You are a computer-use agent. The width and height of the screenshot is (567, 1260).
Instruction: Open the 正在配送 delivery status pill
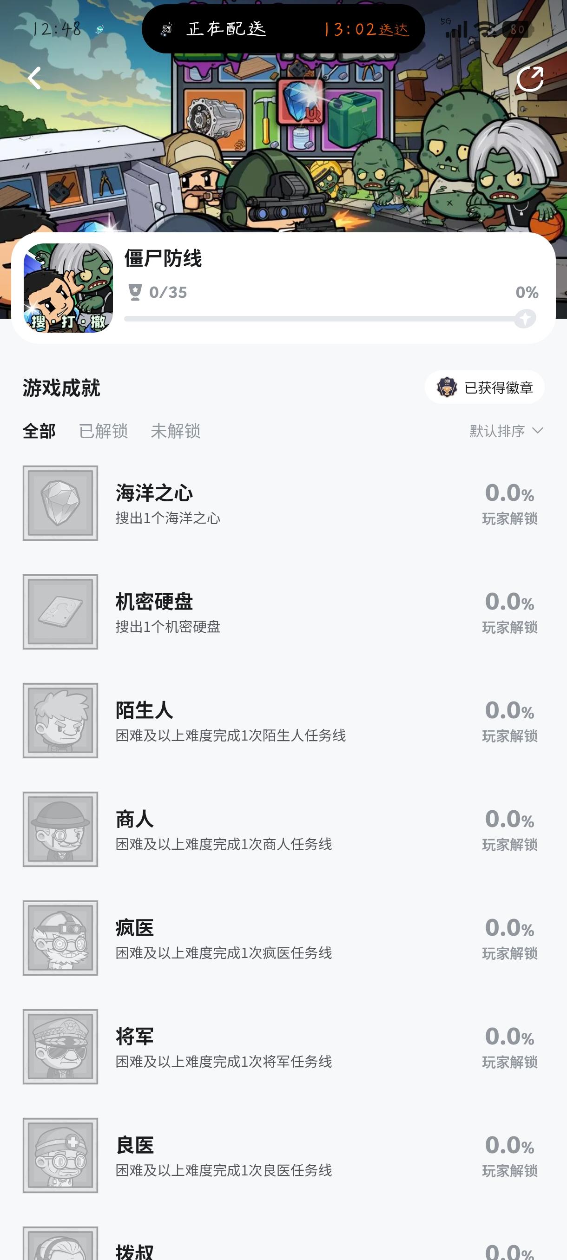tap(283, 29)
